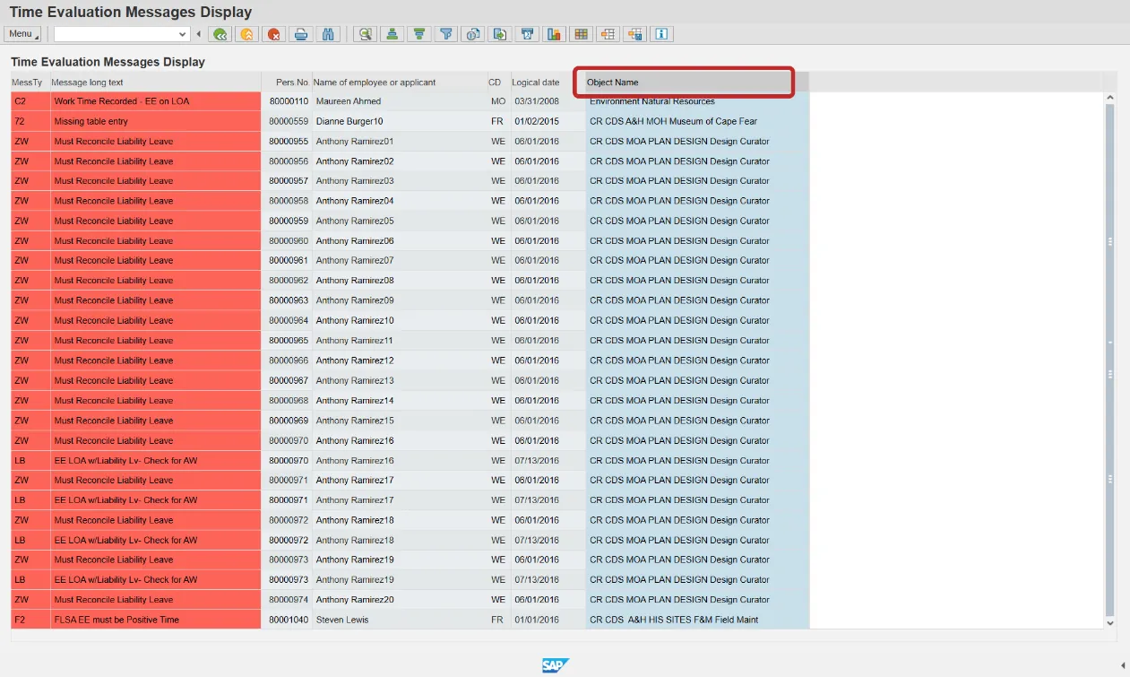Click personnel number 80000110
Screen dimensions: 1130x677
click(289, 101)
